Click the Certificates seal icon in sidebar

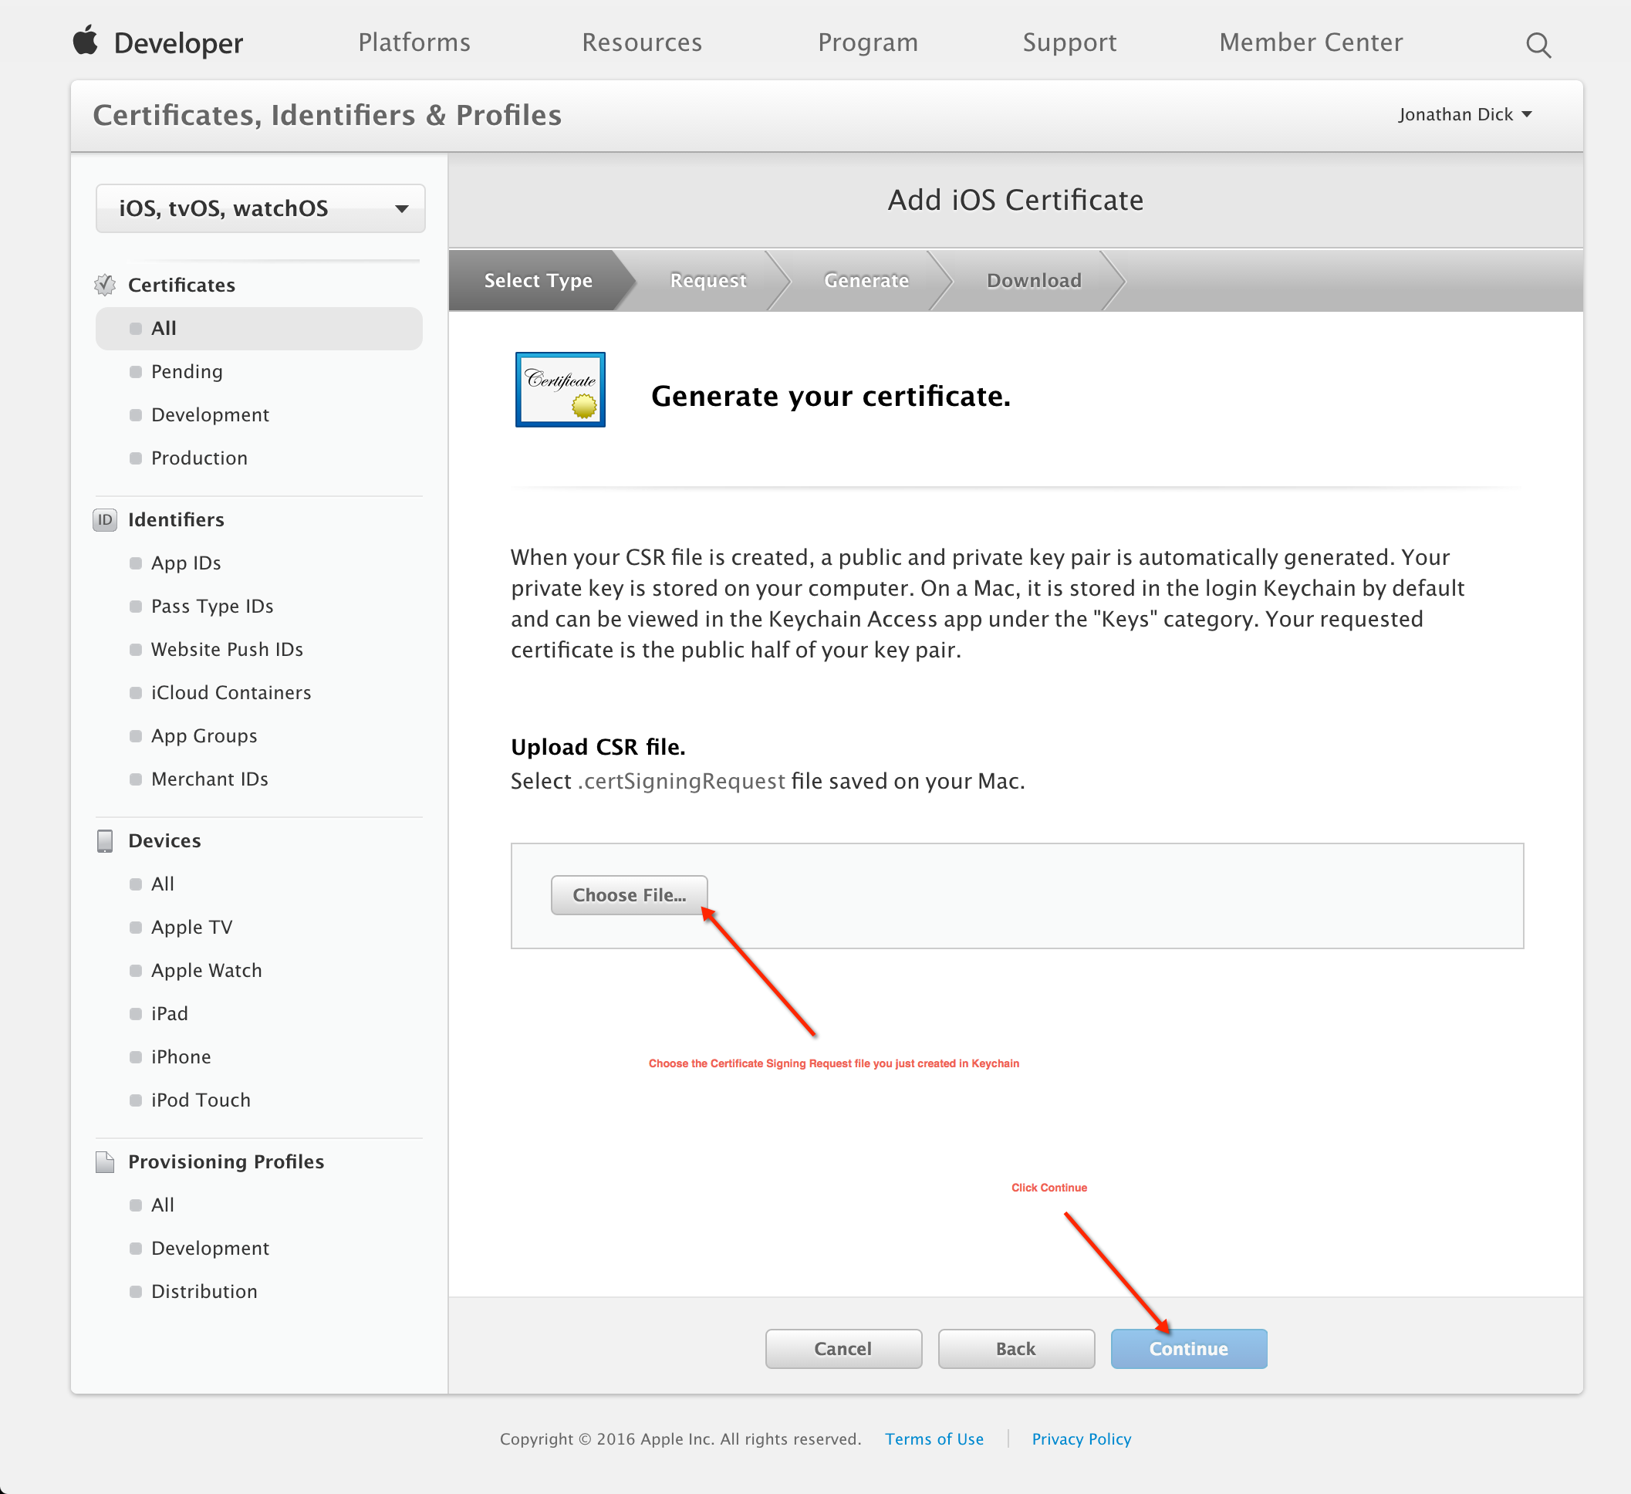point(105,285)
